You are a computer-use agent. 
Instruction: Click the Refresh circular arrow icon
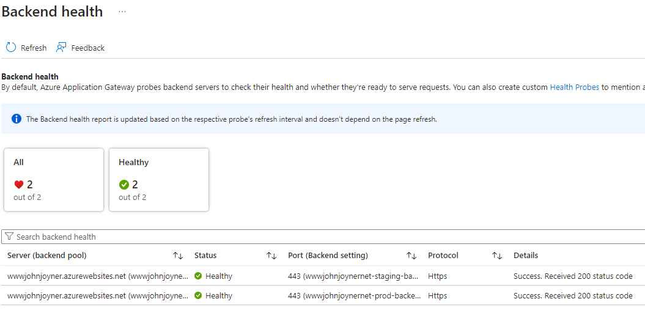pyautogui.click(x=11, y=48)
